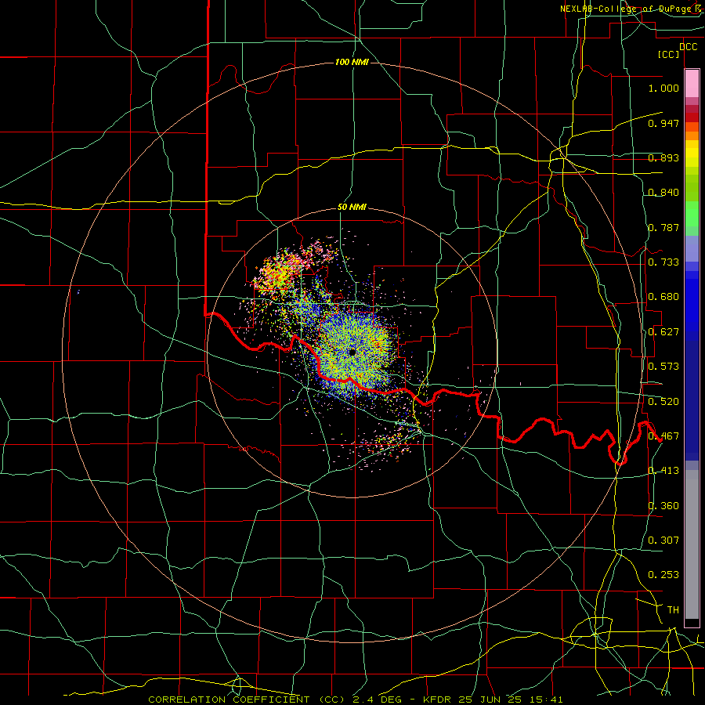Click the 0.253 scale value
This screenshot has height=705, width=705.
(663, 575)
